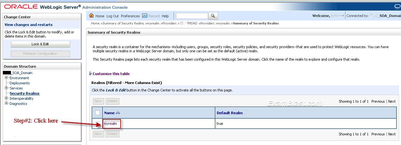This screenshot has height=145, width=401.
Task: Click the Record icon in toolbar
Action: tap(144, 15)
